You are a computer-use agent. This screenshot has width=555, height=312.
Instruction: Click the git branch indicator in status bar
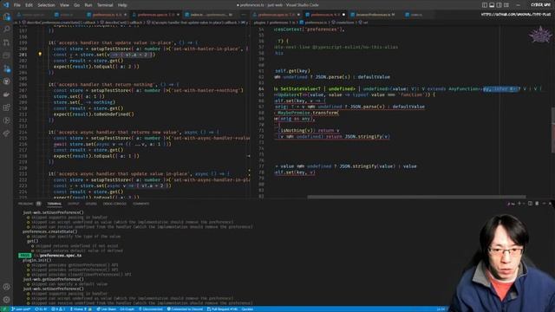[x=21, y=309]
